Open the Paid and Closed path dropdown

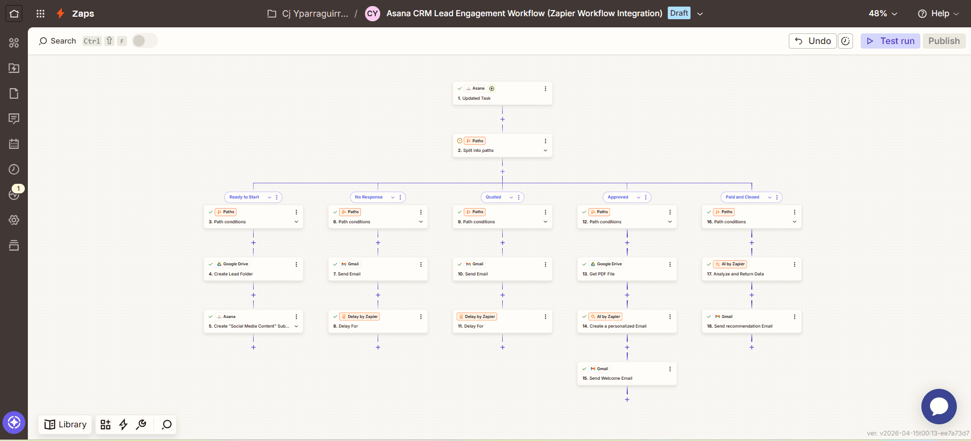[770, 197]
